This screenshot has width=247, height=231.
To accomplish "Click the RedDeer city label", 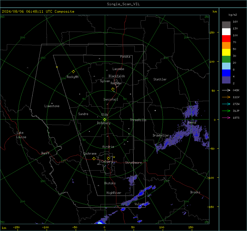I will point(116,83).
